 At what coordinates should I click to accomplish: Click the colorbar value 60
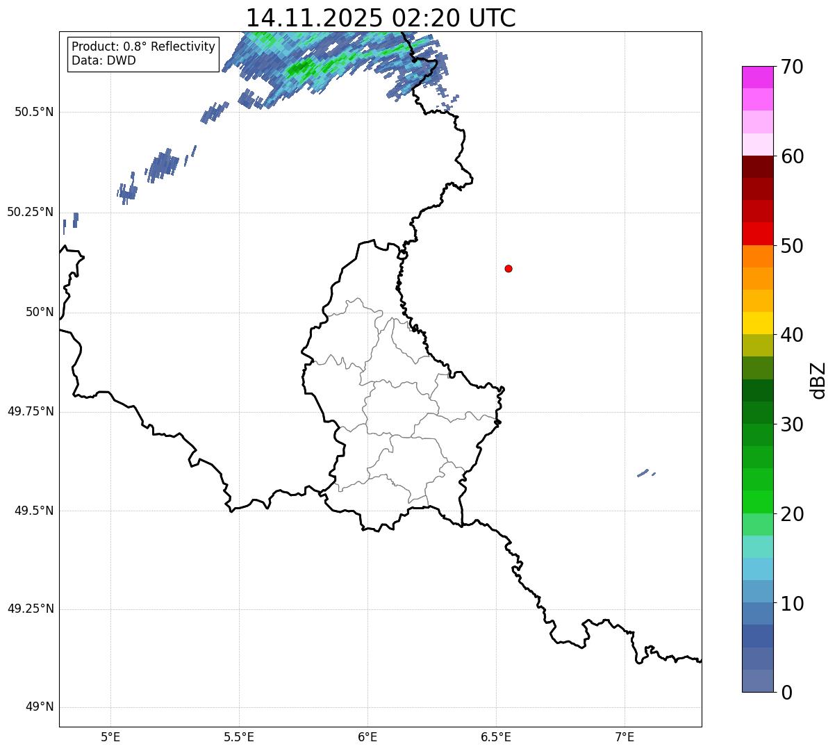pyautogui.click(x=792, y=156)
